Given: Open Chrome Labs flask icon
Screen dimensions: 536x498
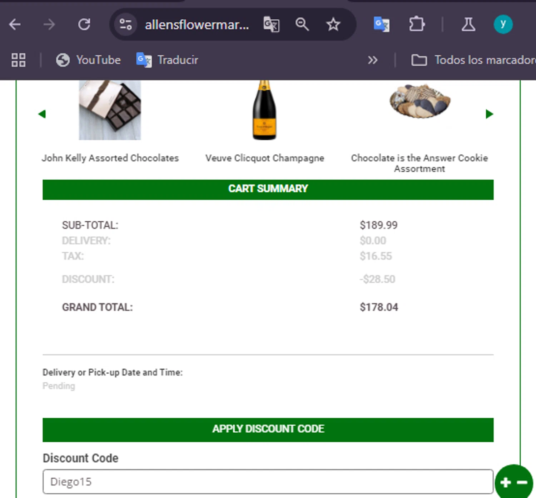Looking at the screenshot, I should [468, 25].
